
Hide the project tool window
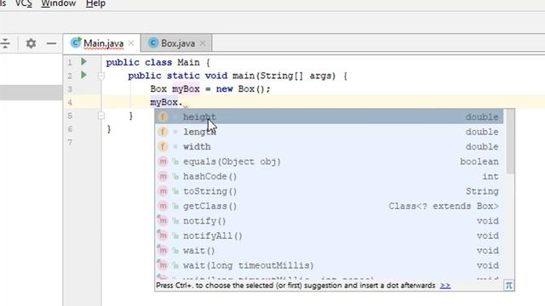[51, 43]
